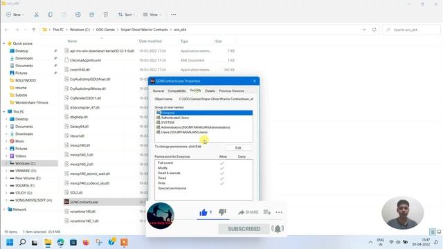Click the Delete trash icon in toolbar
This screenshot has width=443, height=249.
pyautogui.click(x=106, y=15)
